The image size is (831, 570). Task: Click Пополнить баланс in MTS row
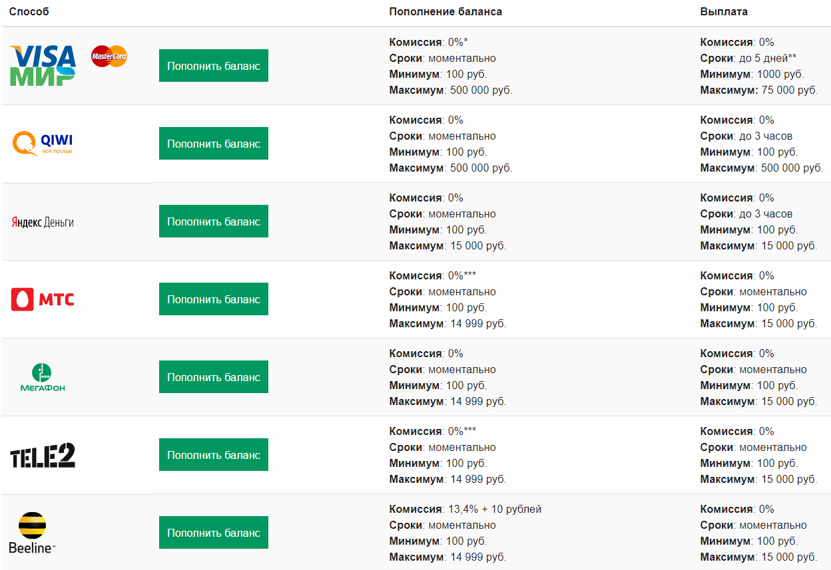point(214,299)
